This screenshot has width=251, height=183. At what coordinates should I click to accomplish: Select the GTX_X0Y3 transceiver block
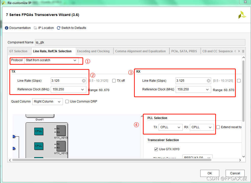coord(61,130)
